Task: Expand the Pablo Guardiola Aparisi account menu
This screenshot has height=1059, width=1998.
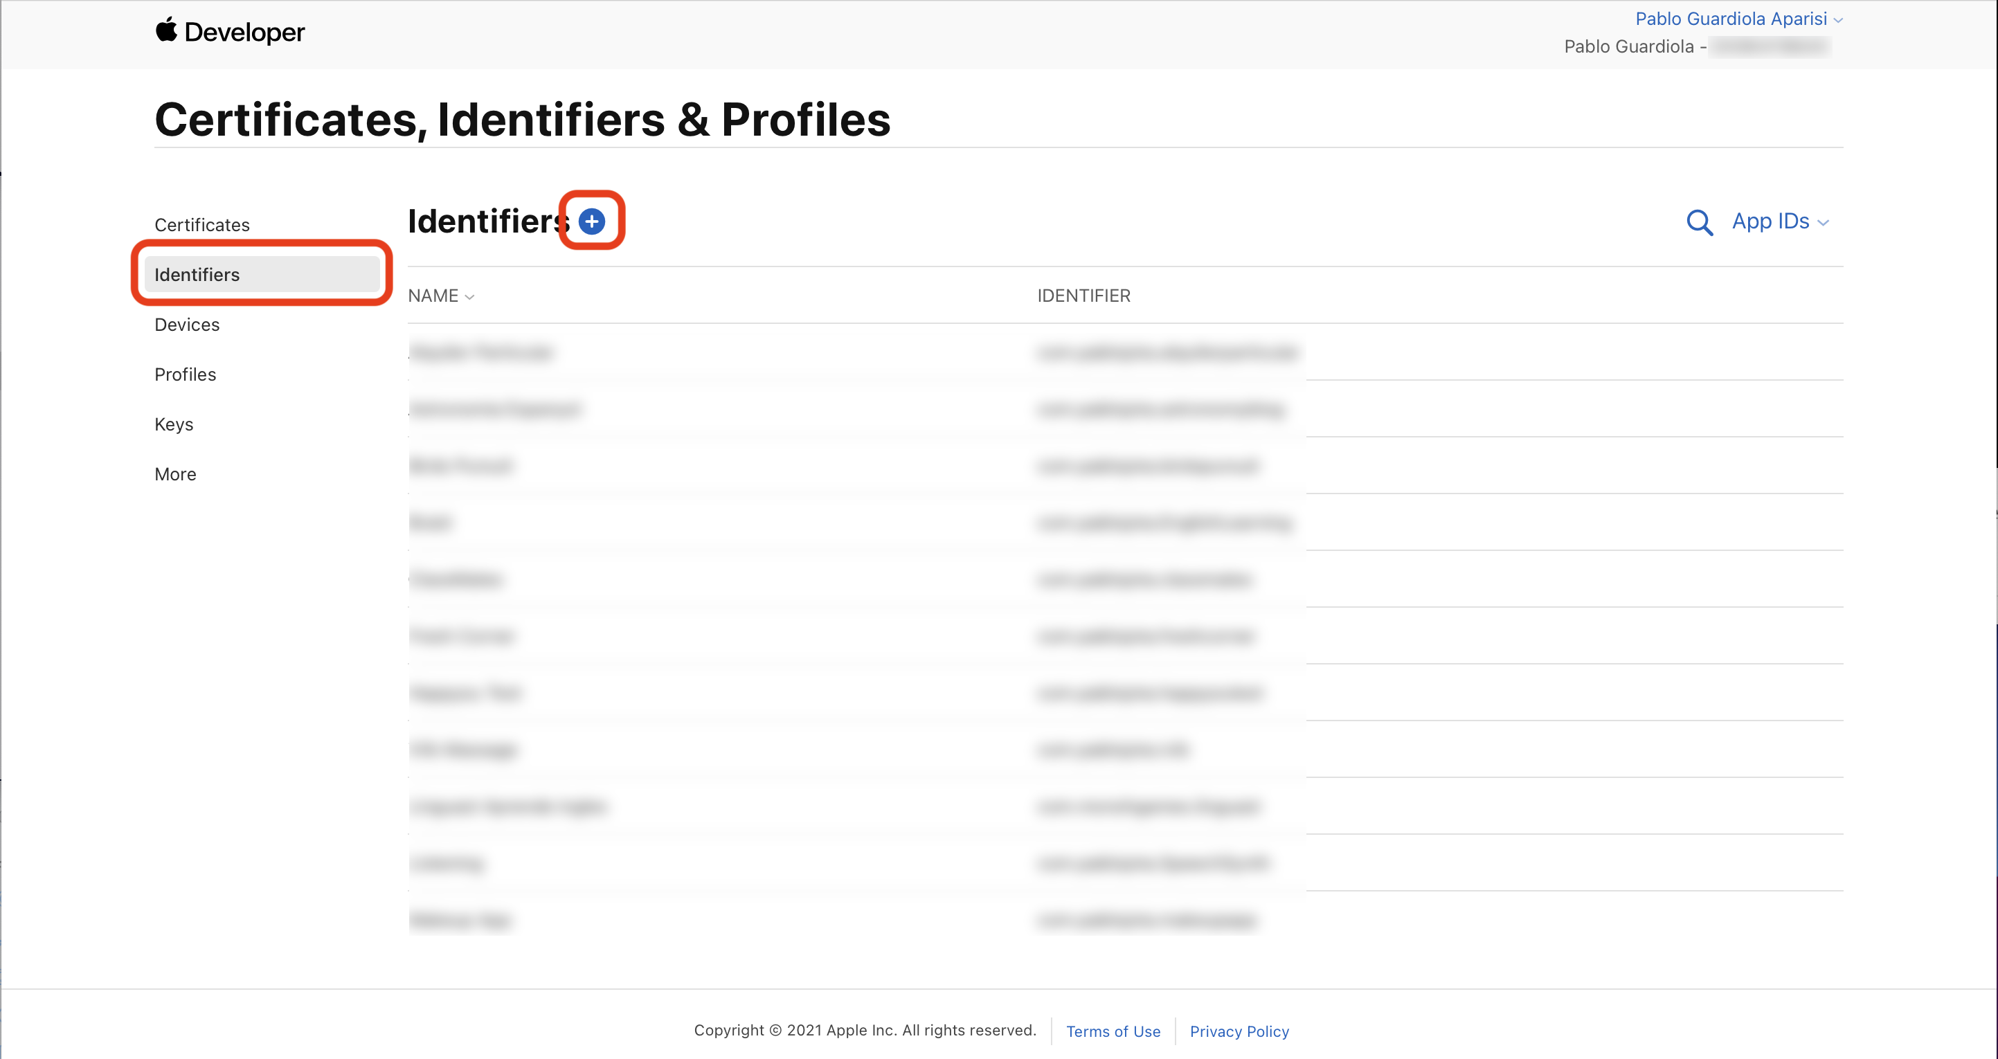Action: 1738,19
